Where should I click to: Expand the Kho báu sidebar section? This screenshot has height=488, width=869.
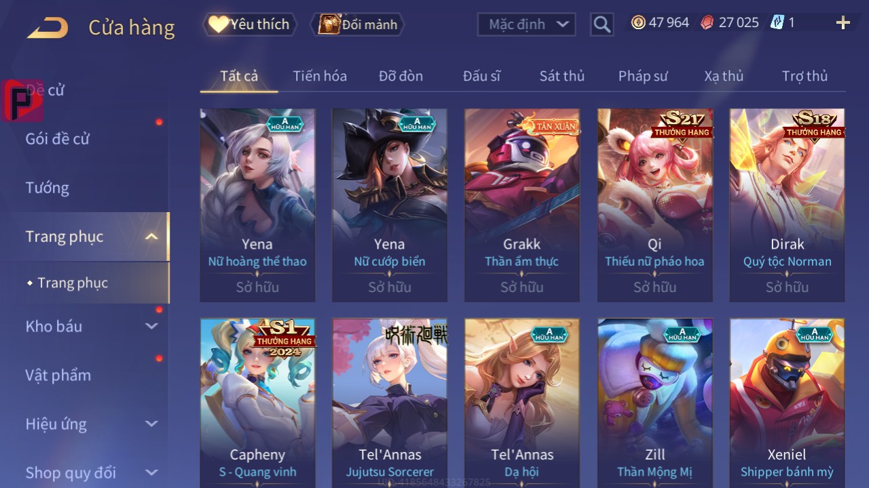point(151,326)
